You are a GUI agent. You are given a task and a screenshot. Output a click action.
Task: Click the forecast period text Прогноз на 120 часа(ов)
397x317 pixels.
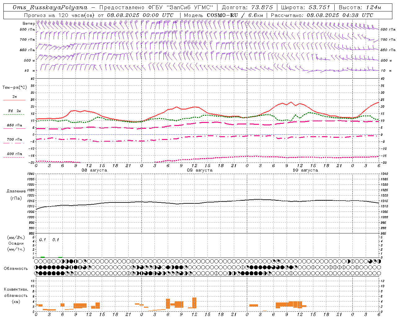(x=60, y=15)
